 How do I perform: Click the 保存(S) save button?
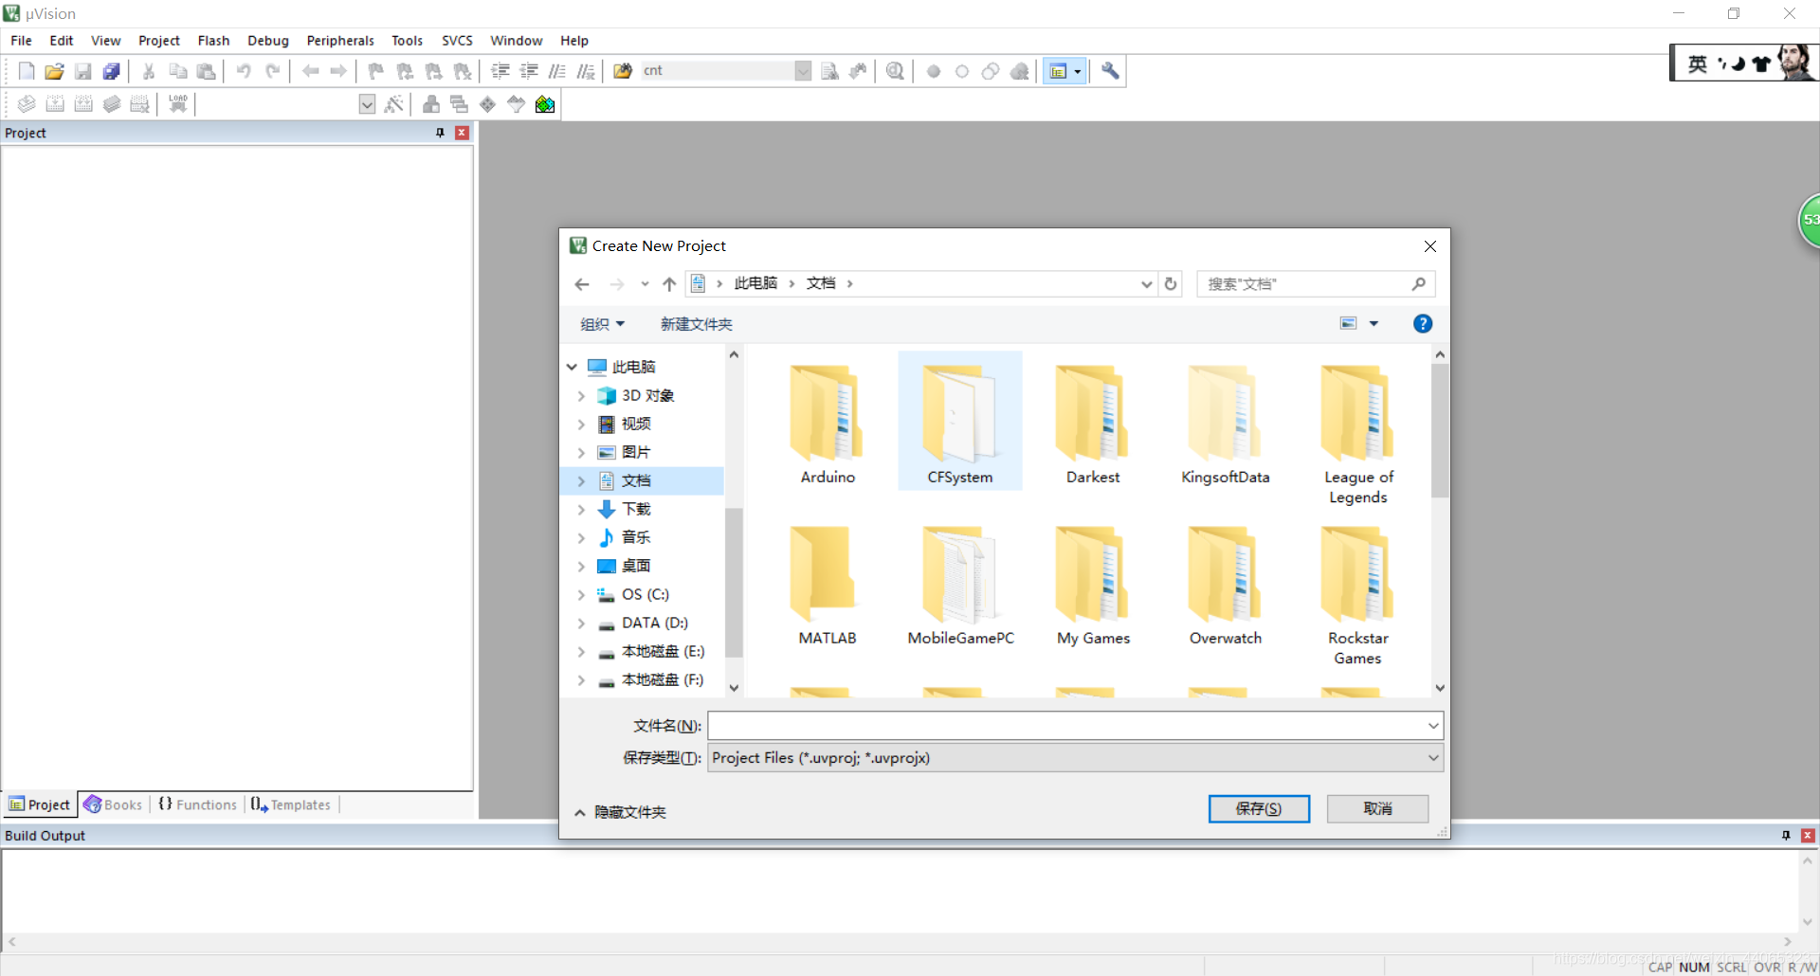pyautogui.click(x=1259, y=808)
